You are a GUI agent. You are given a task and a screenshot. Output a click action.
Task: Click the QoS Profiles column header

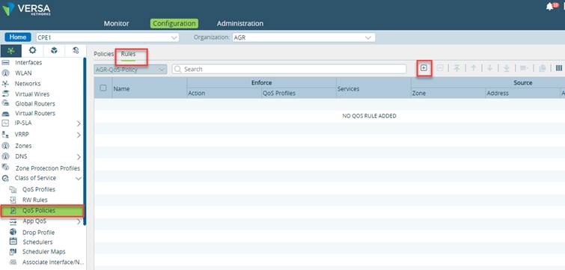point(279,93)
